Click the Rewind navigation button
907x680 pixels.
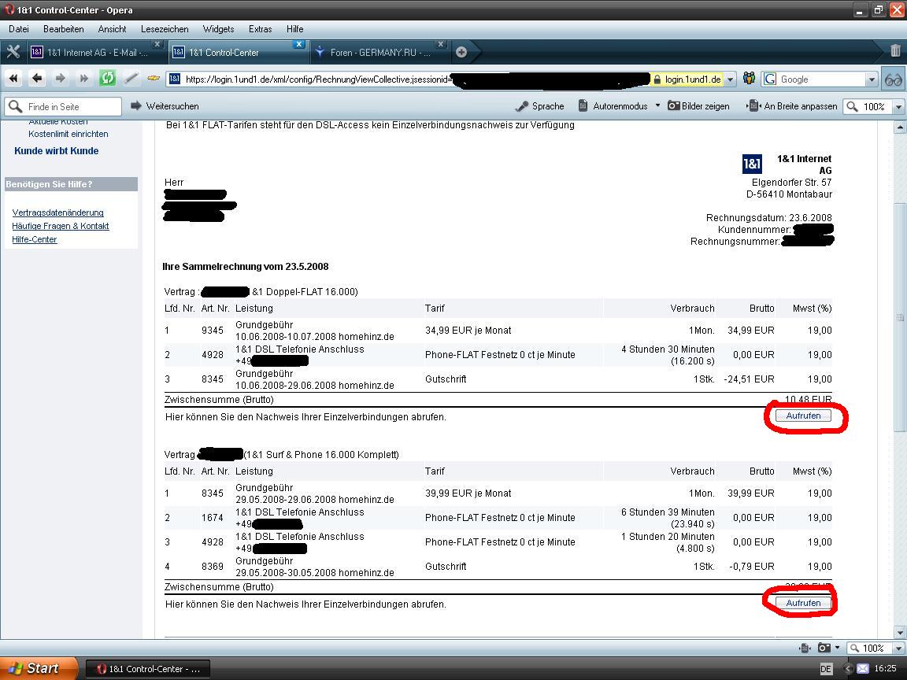[14, 78]
